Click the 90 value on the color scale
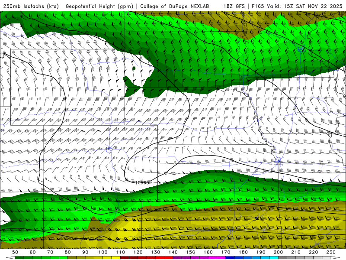The width and height of the screenshot is (346, 260). pyautogui.click(x=85, y=252)
